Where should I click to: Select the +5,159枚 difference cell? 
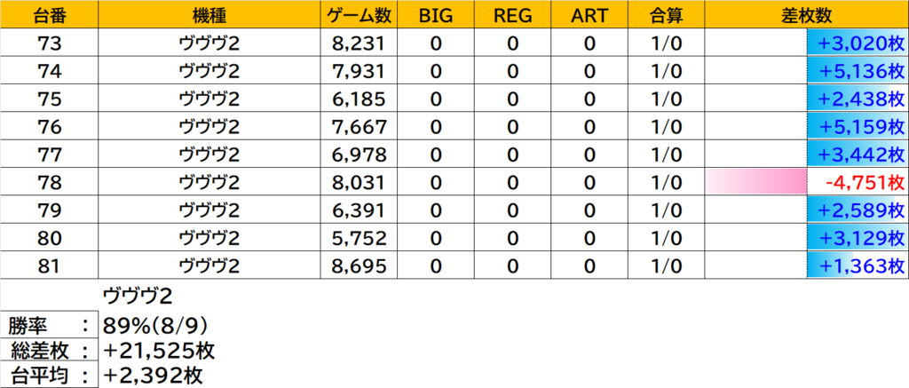point(857,127)
